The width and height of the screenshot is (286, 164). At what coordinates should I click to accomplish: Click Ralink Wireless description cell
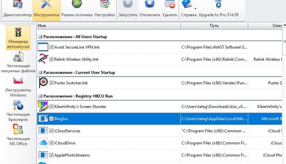pos(265,59)
